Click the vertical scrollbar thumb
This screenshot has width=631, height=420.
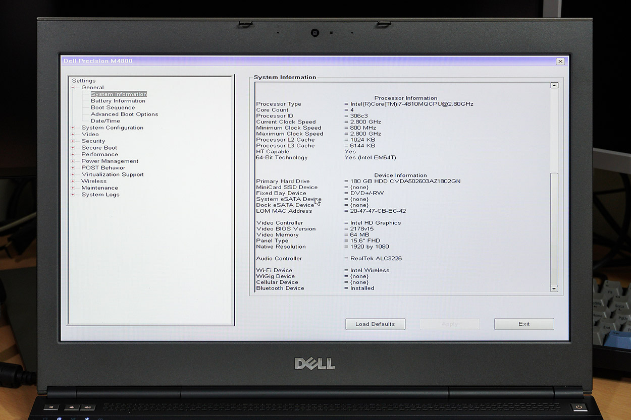[554, 229]
